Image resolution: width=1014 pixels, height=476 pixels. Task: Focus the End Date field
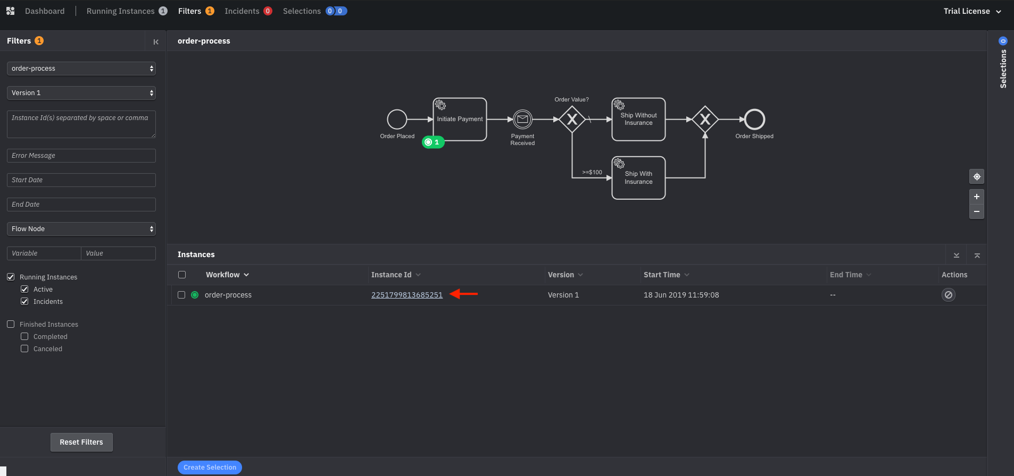coord(81,205)
